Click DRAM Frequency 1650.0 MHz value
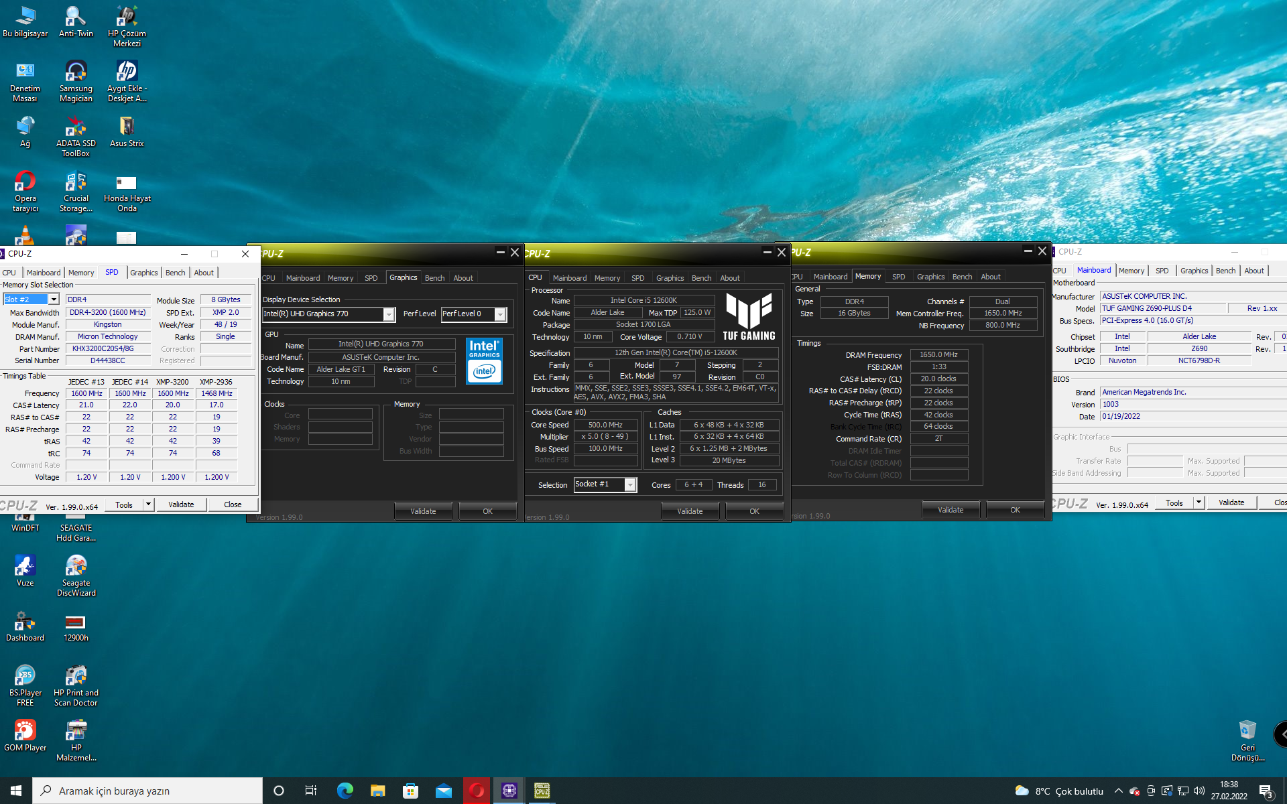The width and height of the screenshot is (1287, 804). 938,354
